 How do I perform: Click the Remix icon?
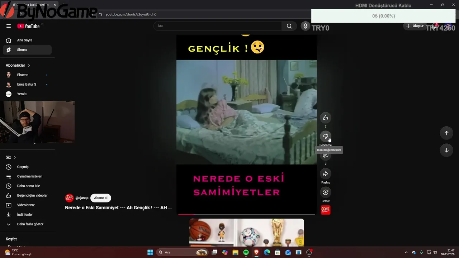pyautogui.click(x=325, y=192)
